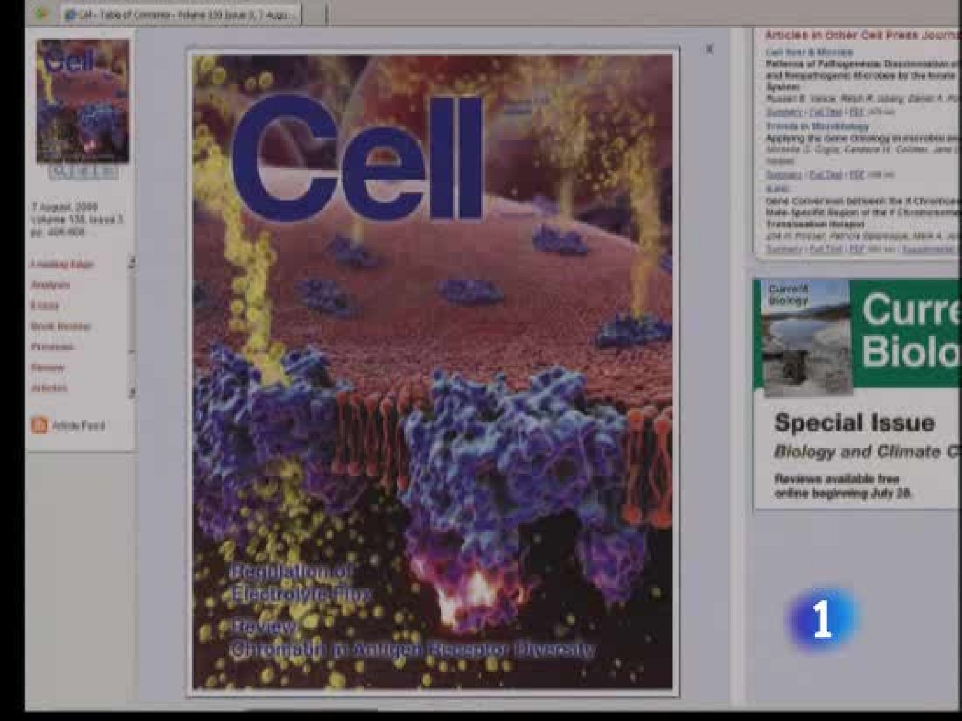962x721 pixels.
Task: Open the Trends in Microbiology journal link
Action: point(816,126)
